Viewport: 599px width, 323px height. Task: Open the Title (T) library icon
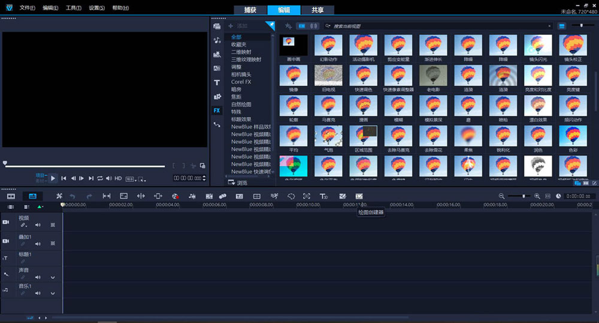tap(217, 83)
